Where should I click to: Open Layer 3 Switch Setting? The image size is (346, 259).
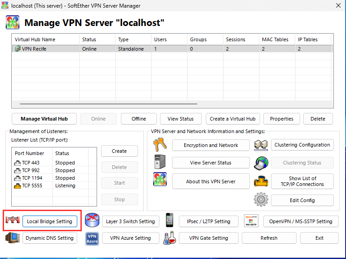[130, 221]
